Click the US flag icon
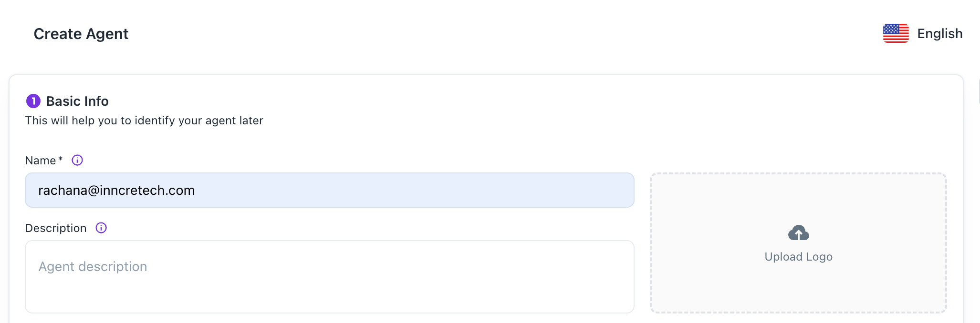Viewport: 980px width, 323px height. click(896, 33)
